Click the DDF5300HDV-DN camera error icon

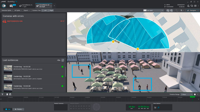tap(4, 21)
